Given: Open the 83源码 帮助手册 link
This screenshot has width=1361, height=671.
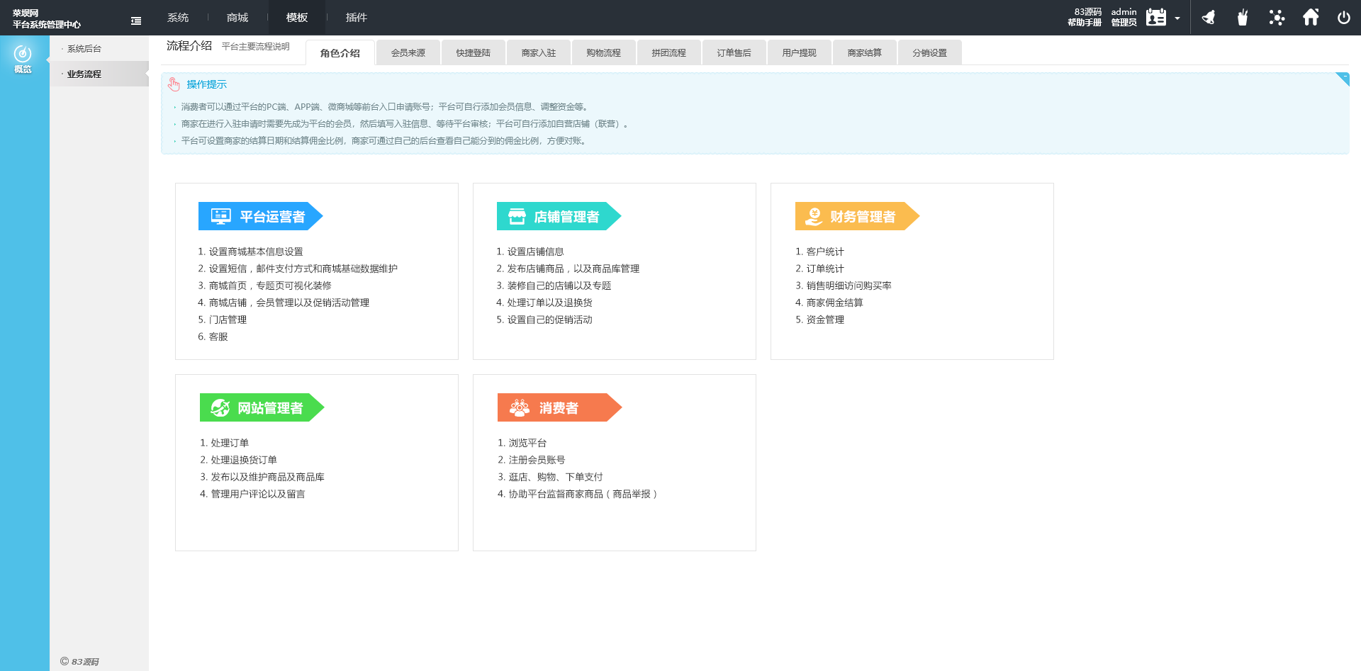Looking at the screenshot, I should tap(1085, 17).
